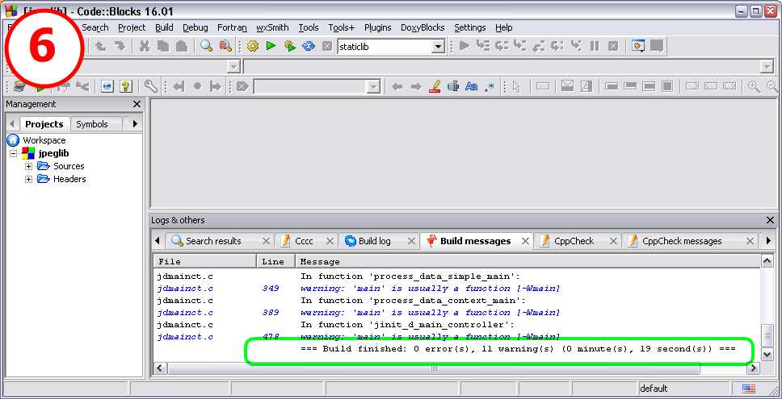The image size is (782, 399).
Task: Open the Build menu
Action: (x=164, y=27)
